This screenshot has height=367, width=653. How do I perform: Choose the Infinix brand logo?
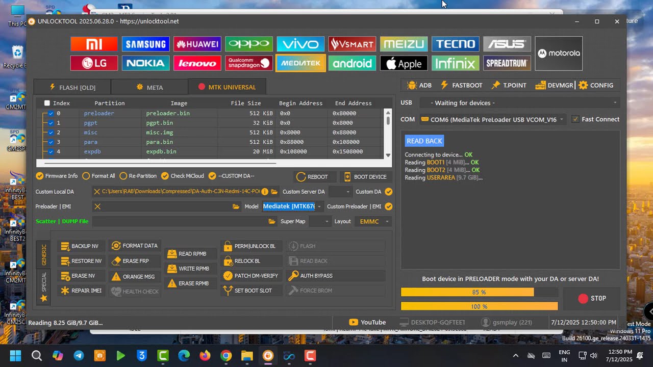[x=456, y=63]
